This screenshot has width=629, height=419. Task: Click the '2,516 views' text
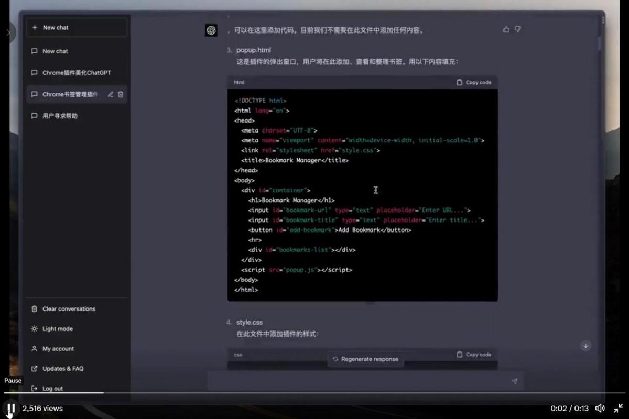point(42,409)
